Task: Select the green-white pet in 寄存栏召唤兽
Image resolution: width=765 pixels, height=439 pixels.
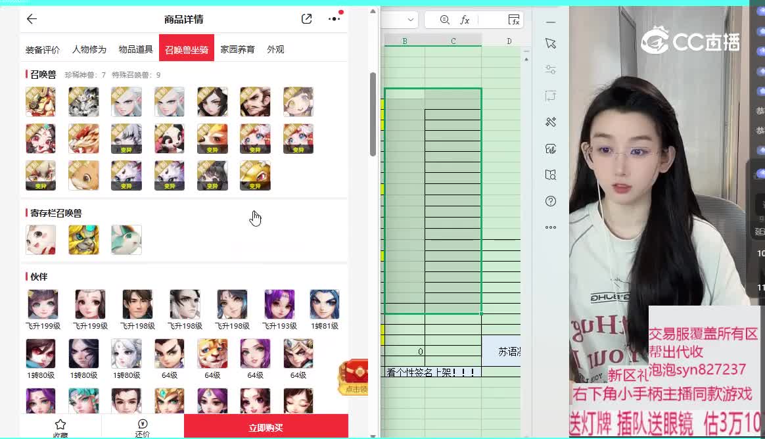Action: (126, 239)
